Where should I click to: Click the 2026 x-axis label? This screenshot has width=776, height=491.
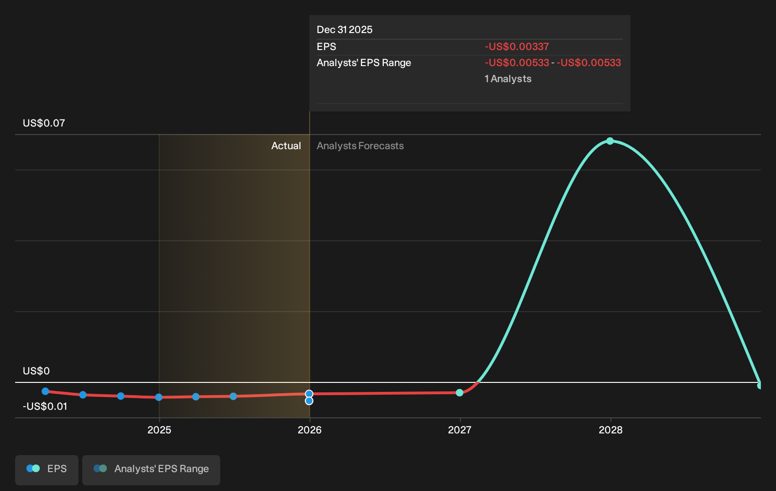pos(310,430)
